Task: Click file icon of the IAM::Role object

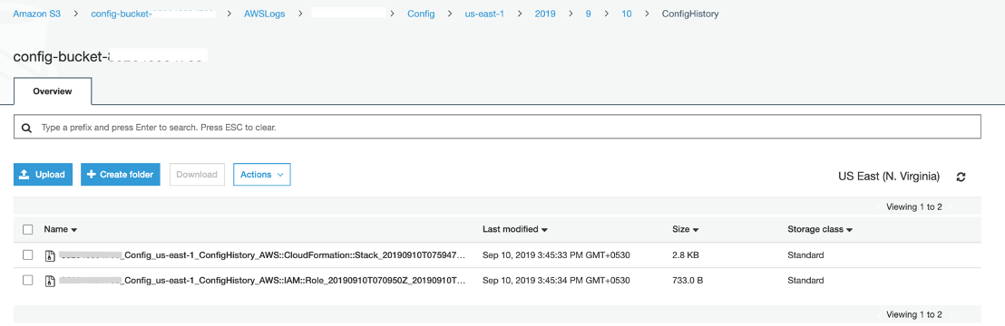Action: (49, 281)
